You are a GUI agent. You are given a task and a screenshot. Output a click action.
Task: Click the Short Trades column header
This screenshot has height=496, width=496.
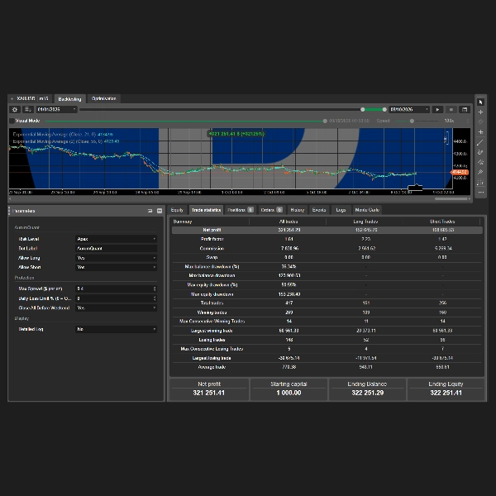pos(442,222)
